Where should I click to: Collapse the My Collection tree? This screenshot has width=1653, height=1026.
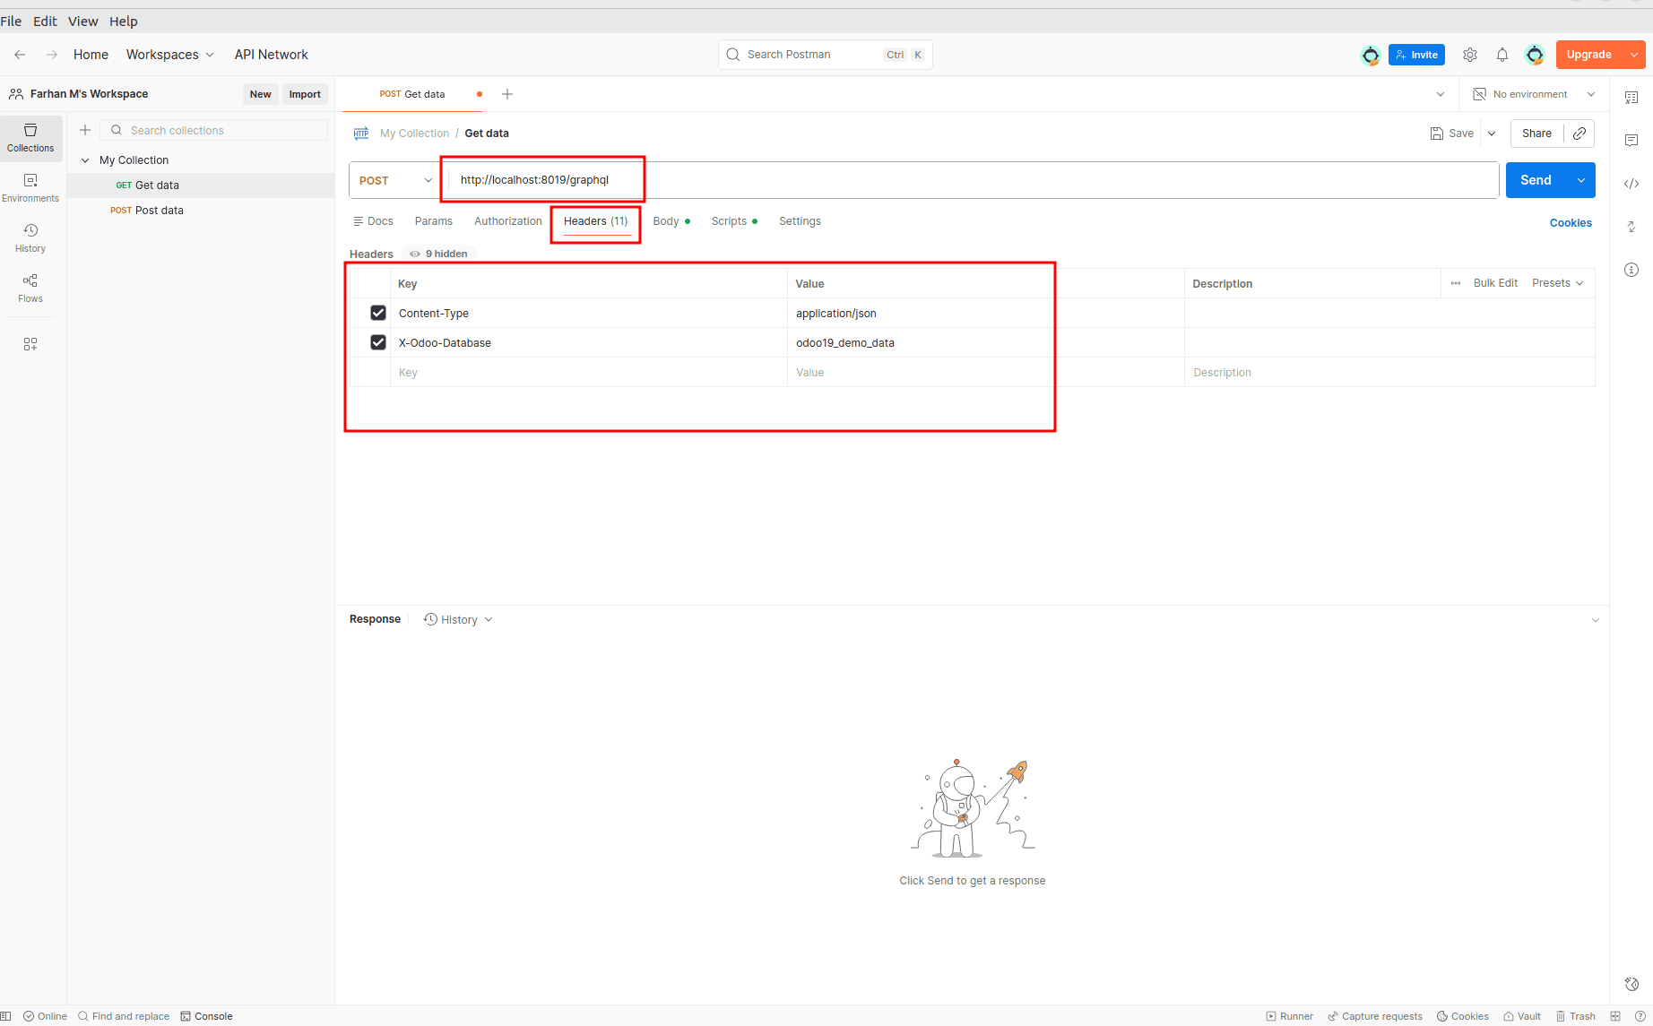(x=85, y=160)
